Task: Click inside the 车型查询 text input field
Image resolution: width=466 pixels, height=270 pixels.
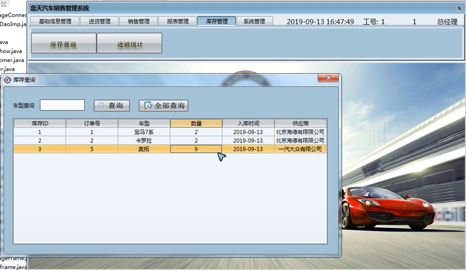Action: 62,105
